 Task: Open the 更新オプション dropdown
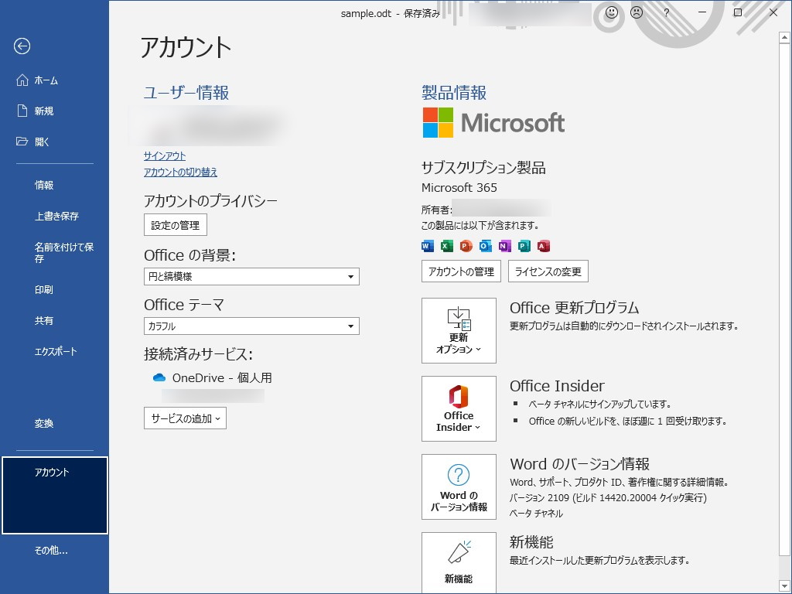[459, 330]
